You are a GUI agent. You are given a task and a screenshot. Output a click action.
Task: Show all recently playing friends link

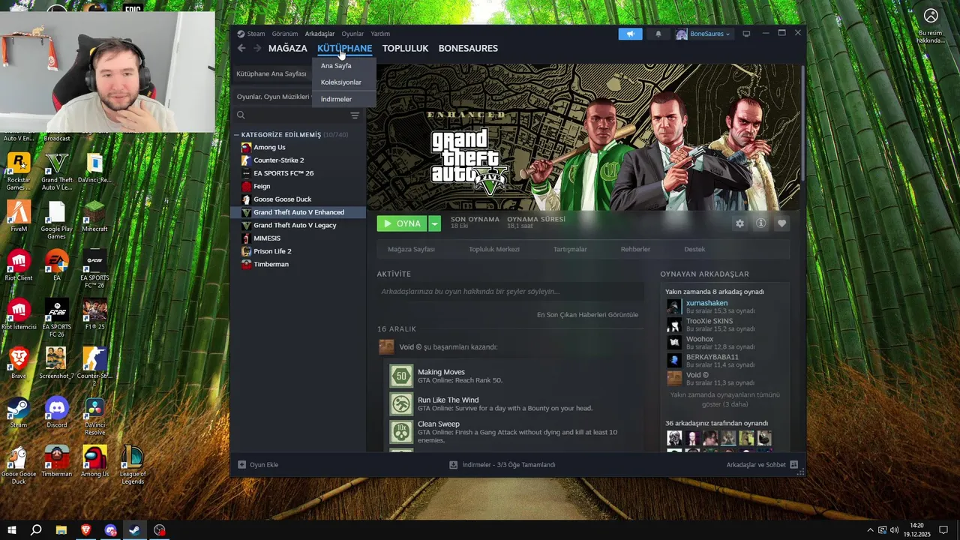click(725, 399)
